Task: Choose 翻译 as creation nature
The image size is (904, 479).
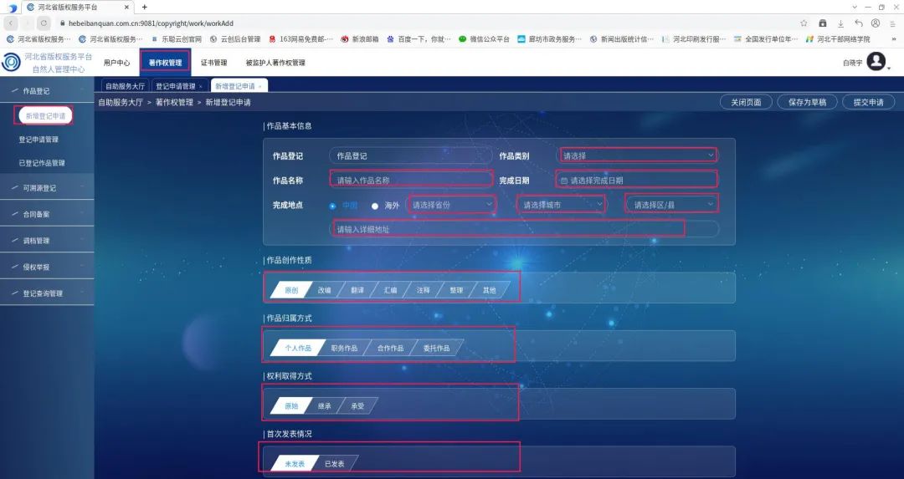Action: coord(357,290)
